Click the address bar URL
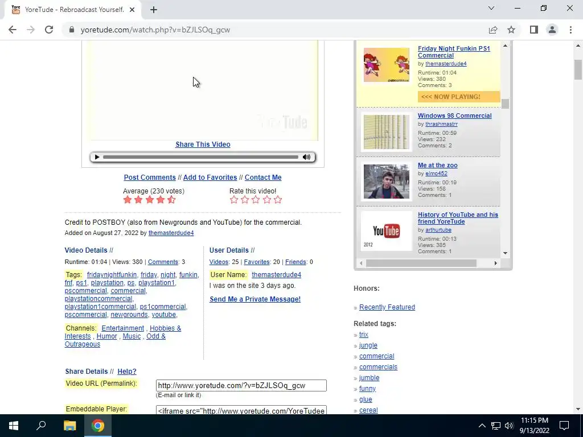This screenshot has width=583, height=437. point(155,30)
